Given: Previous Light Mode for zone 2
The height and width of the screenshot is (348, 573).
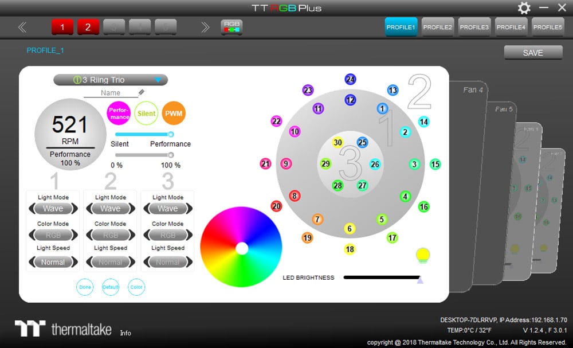Looking at the screenshot, I should point(89,209).
